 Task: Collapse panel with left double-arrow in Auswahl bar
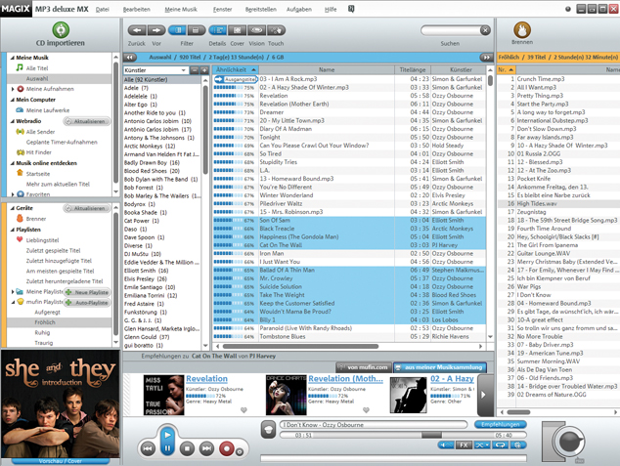click(130, 58)
